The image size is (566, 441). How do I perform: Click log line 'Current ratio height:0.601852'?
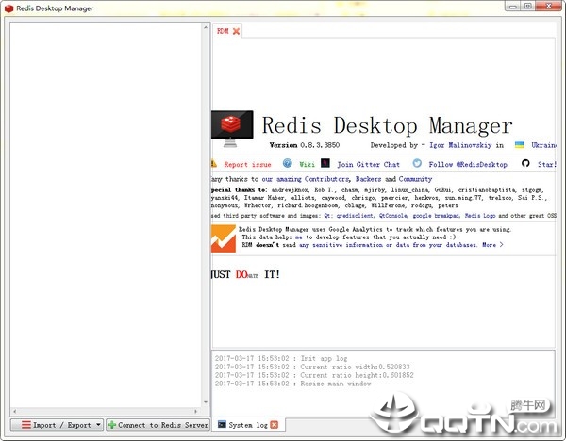[x=314, y=375]
